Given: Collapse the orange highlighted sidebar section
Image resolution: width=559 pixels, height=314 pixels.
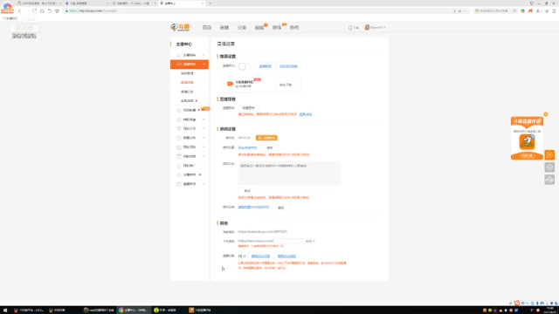Looking at the screenshot, I should (x=204, y=64).
